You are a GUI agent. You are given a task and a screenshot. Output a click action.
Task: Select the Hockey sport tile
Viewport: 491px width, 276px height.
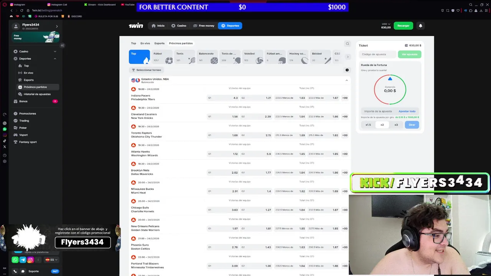(298, 57)
